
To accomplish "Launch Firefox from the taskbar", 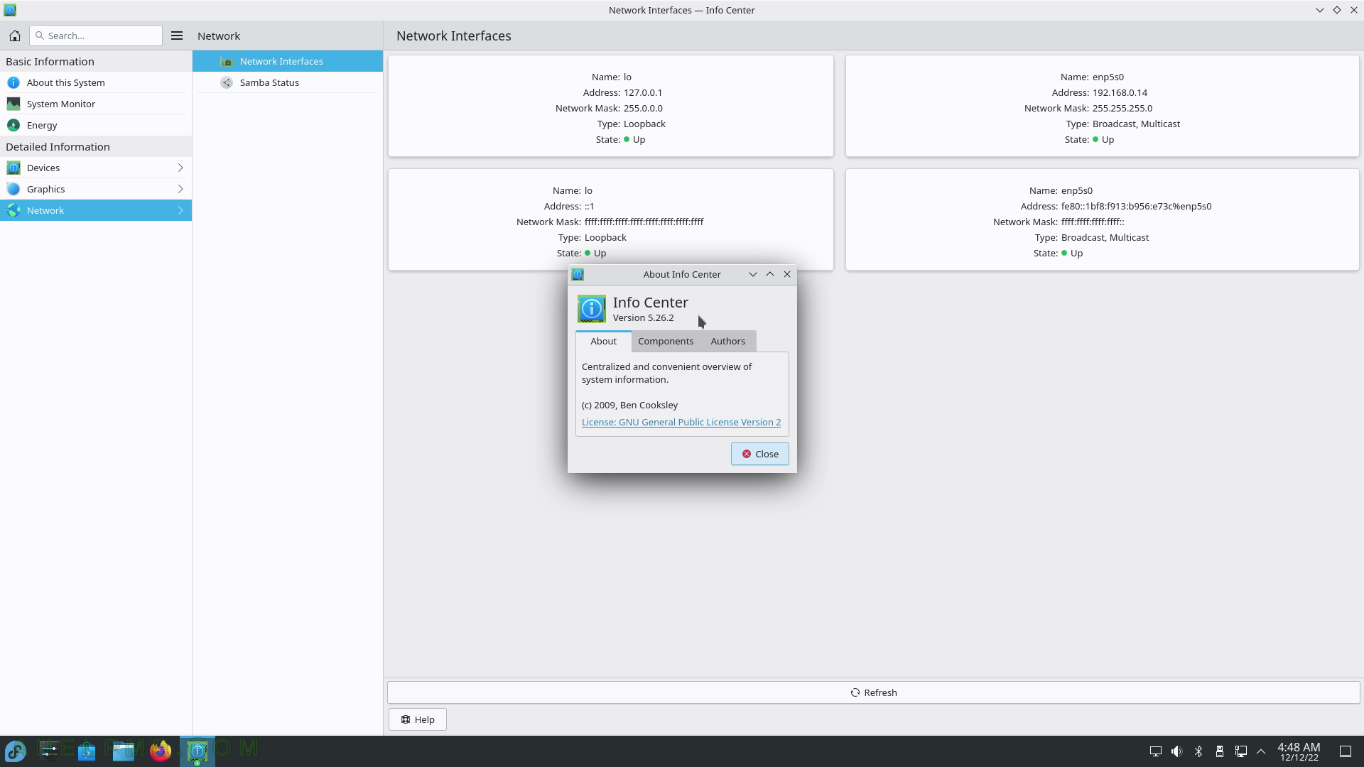I will coord(161,751).
